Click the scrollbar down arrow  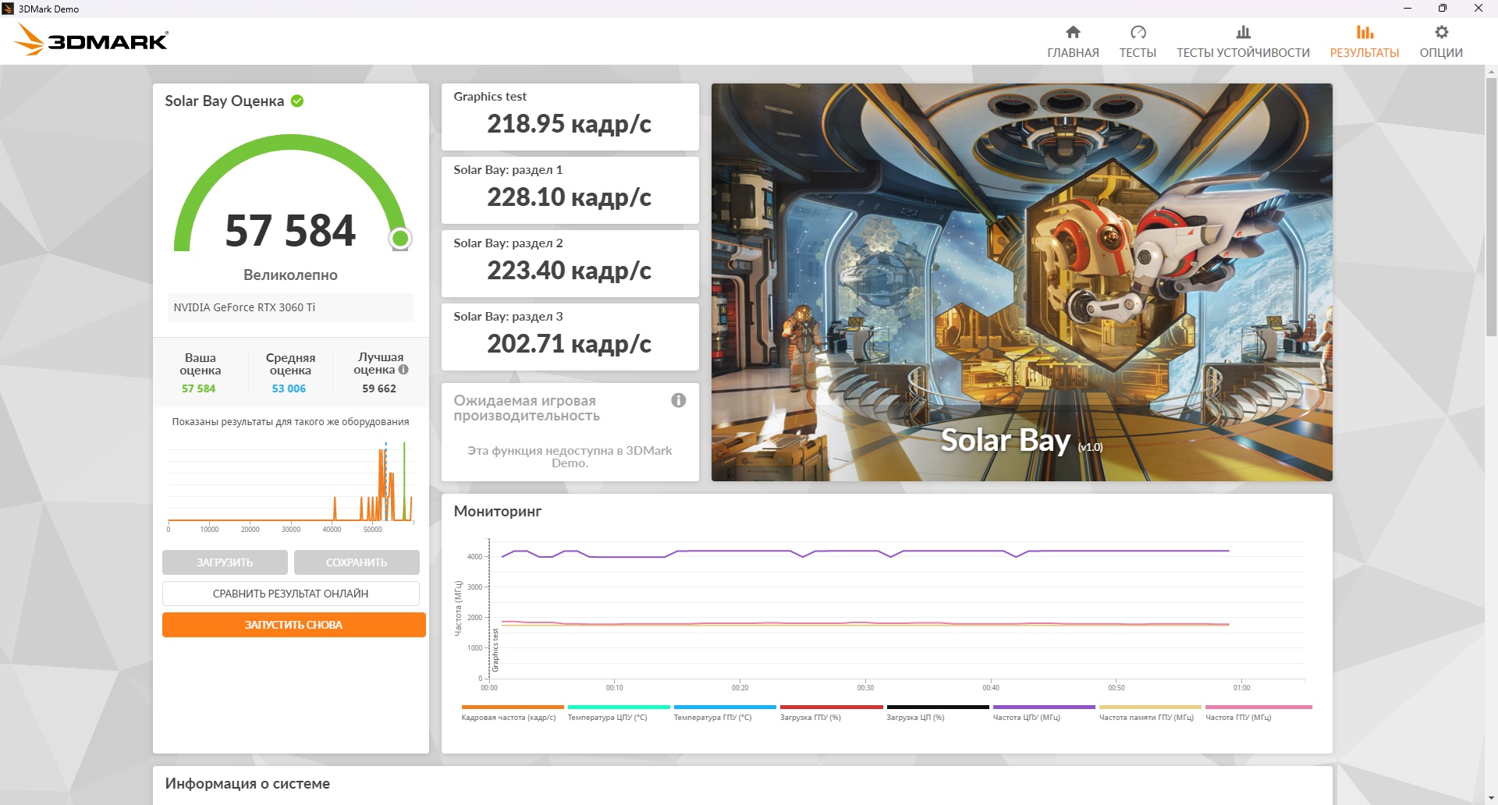1491,798
